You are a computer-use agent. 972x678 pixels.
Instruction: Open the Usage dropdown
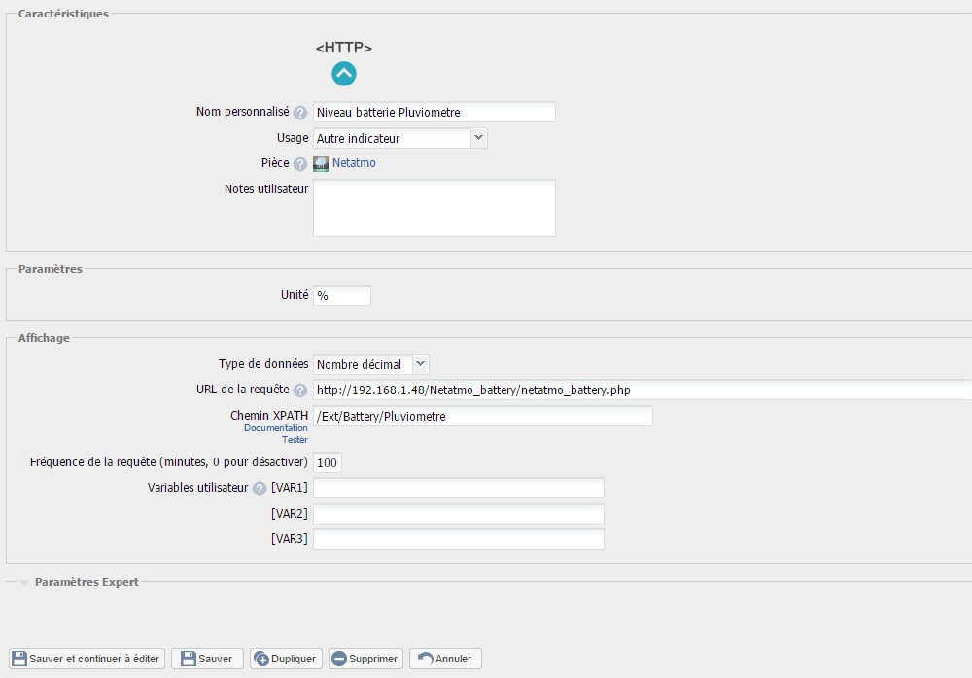399,138
